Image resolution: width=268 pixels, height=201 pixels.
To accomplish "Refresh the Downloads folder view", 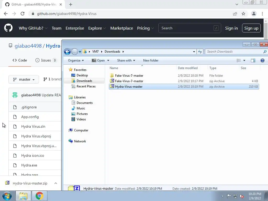I will pyautogui.click(x=200, y=52).
